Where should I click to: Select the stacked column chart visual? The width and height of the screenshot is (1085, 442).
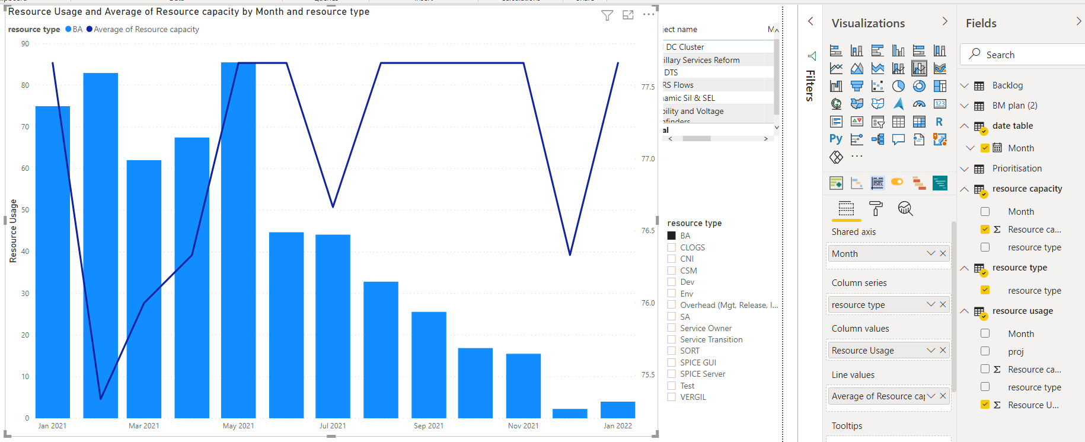click(x=857, y=50)
